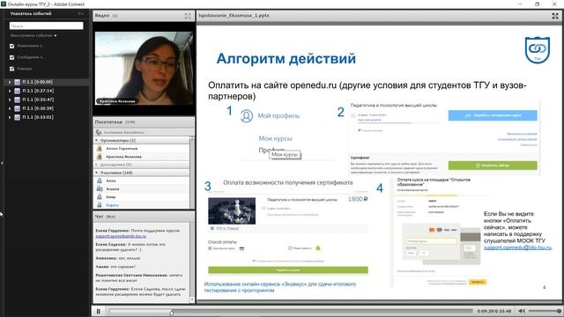Expand the П 1.1 [0:00:00] event
Screen dimensions: 564x317
(x=10, y=82)
